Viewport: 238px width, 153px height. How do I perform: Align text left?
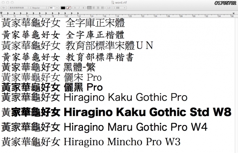coord(89,8)
